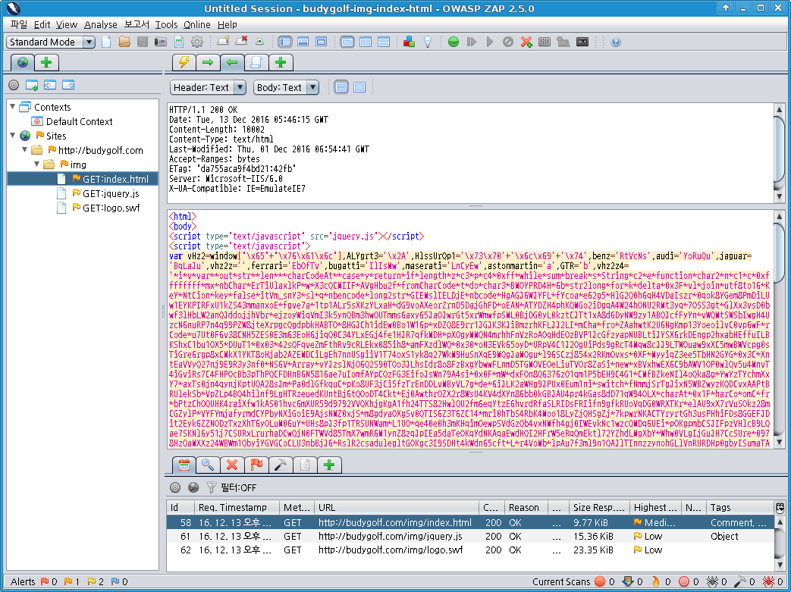Open the View menu
The height and width of the screenshot is (592, 791).
67,24
